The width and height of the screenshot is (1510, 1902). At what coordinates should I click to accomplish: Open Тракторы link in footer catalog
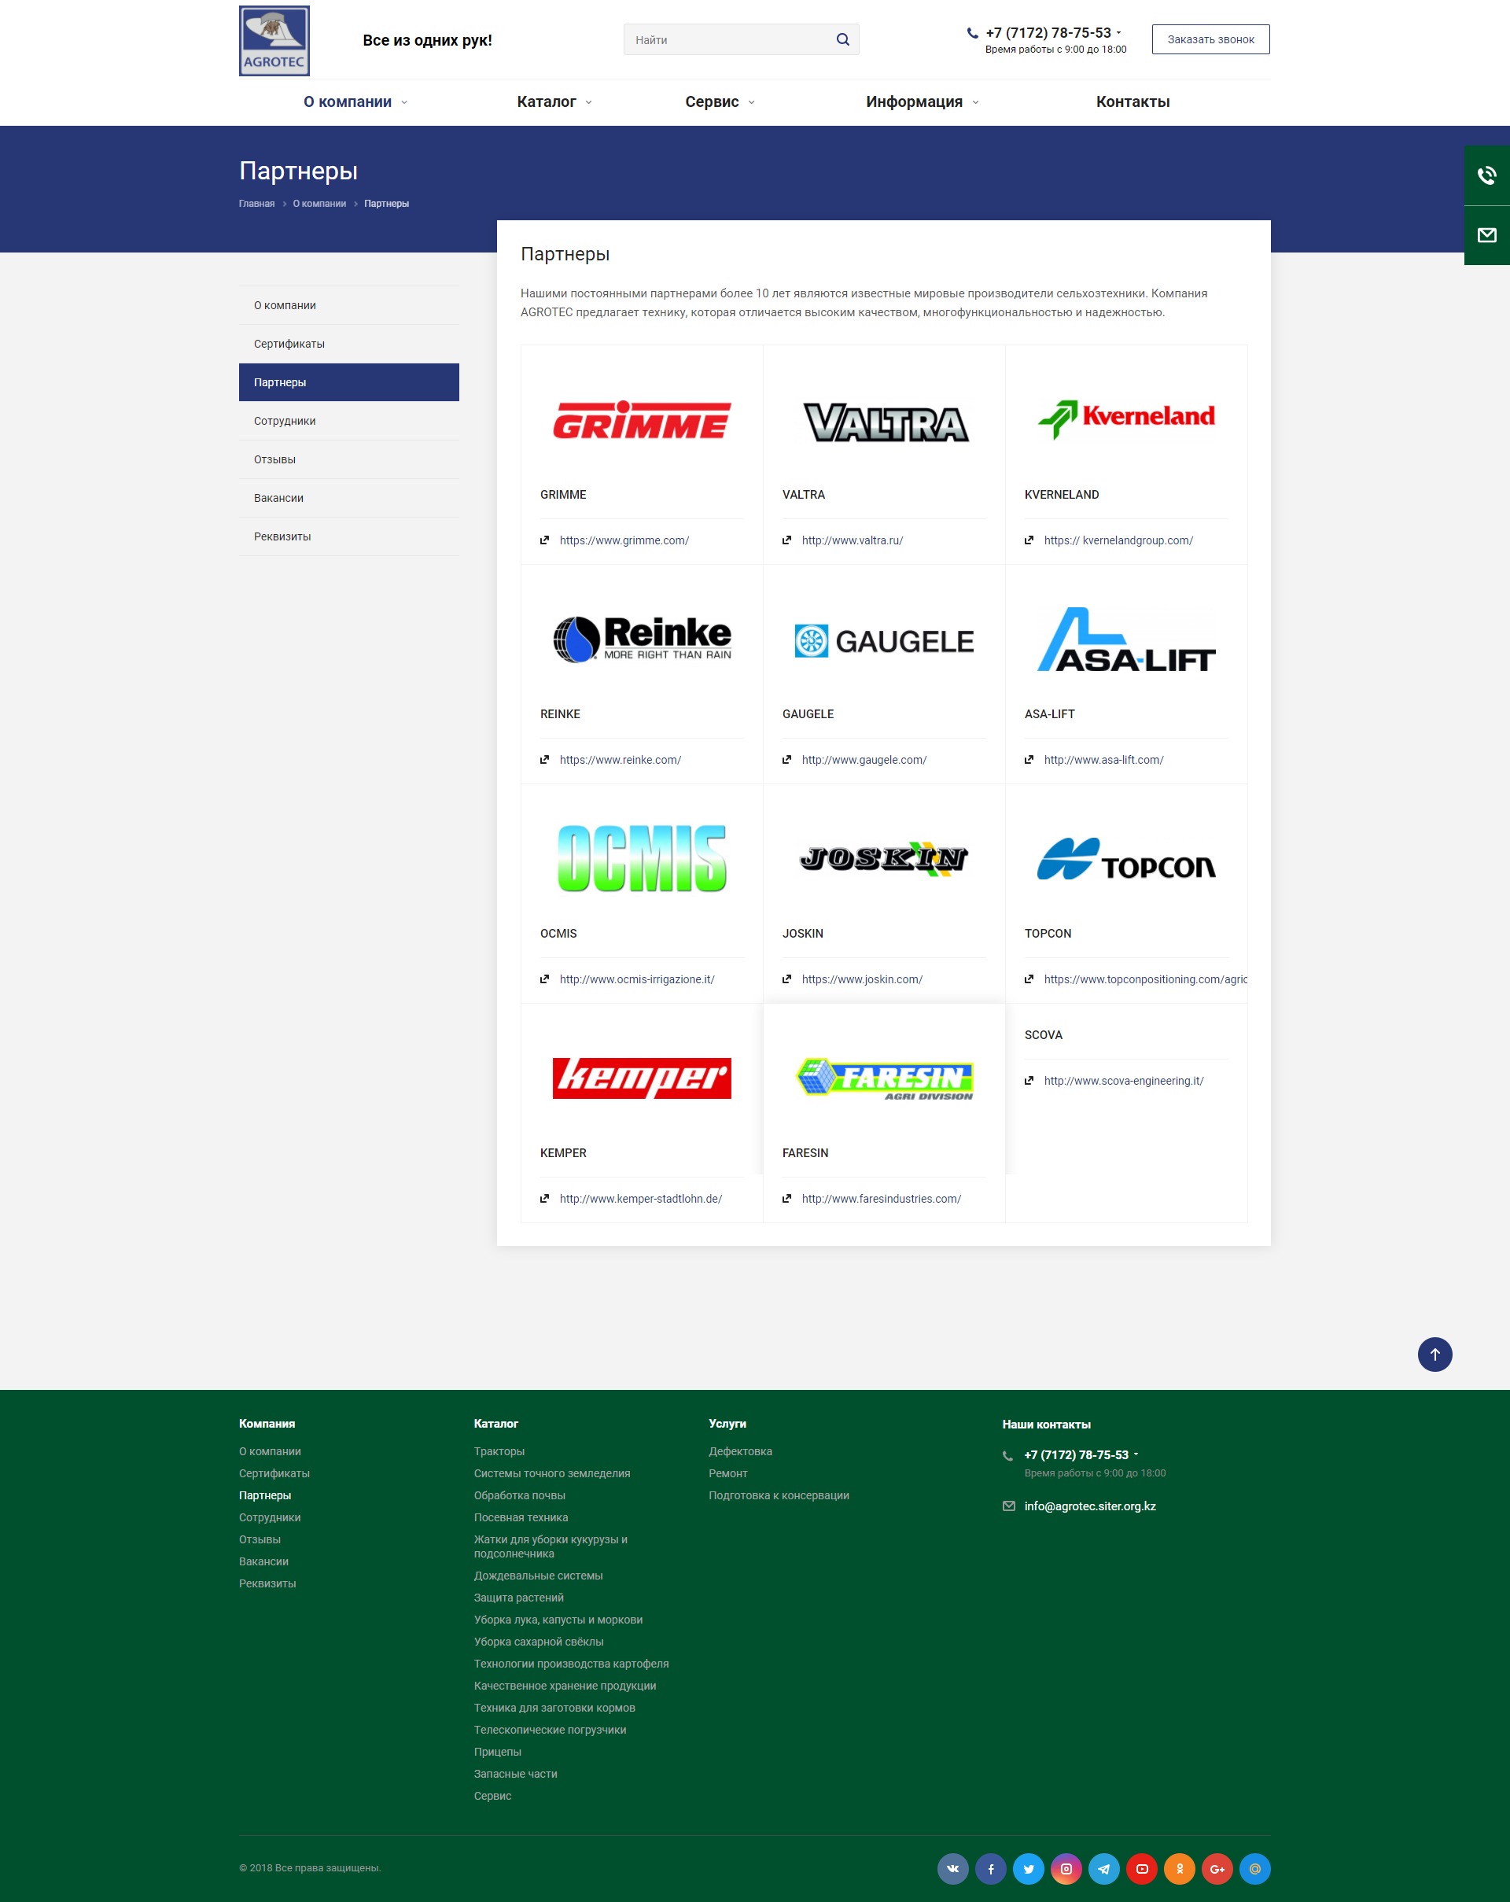tap(499, 1451)
